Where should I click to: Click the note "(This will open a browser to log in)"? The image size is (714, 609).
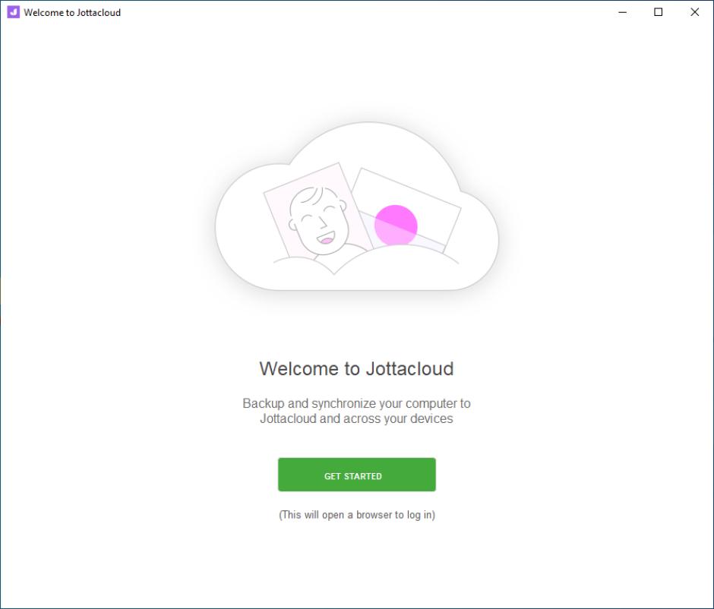tap(357, 515)
